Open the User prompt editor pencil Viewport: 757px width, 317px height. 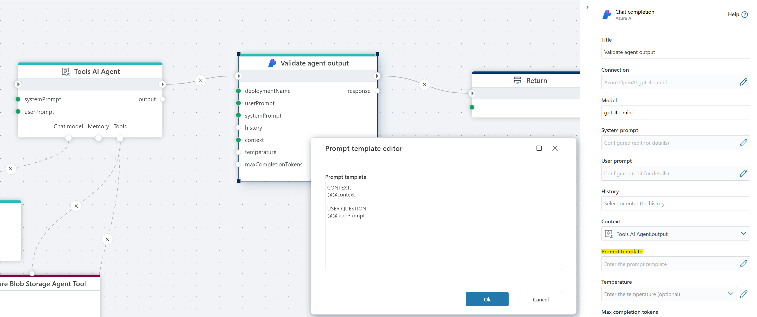click(x=743, y=173)
